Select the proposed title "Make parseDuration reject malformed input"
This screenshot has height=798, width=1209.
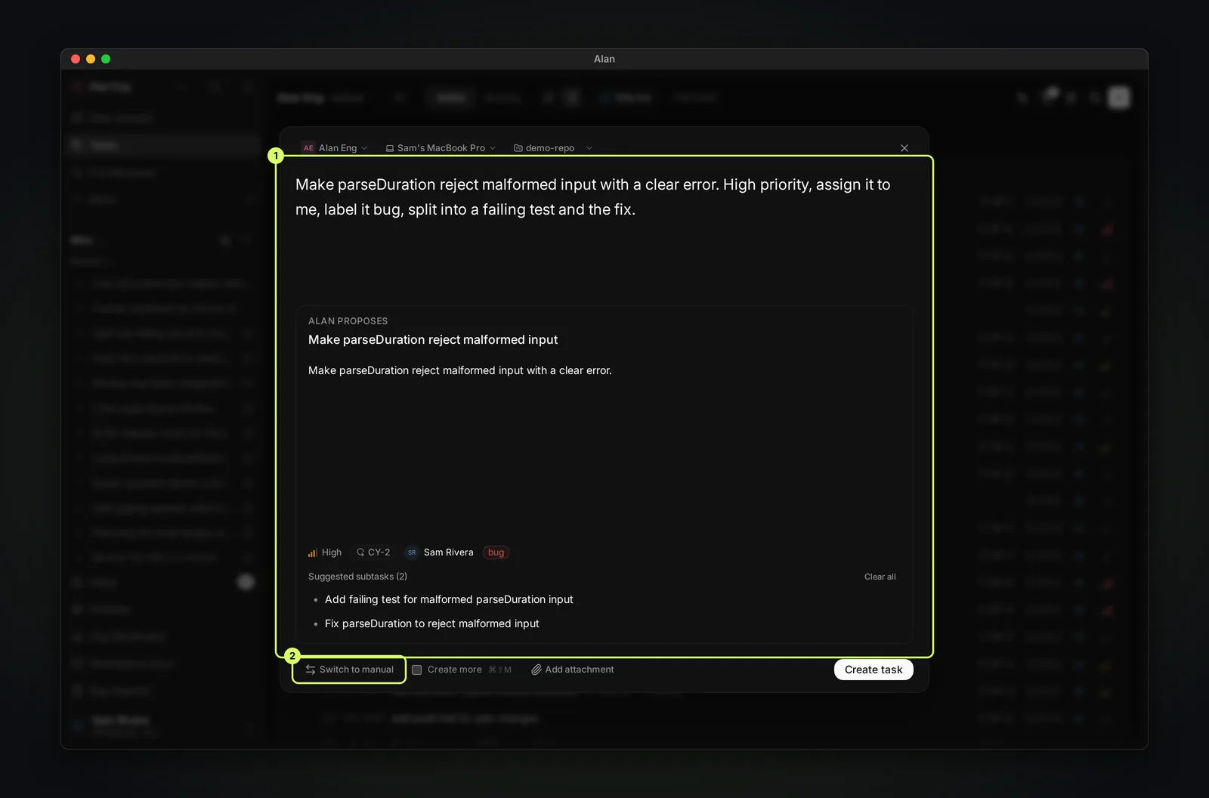(x=433, y=340)
